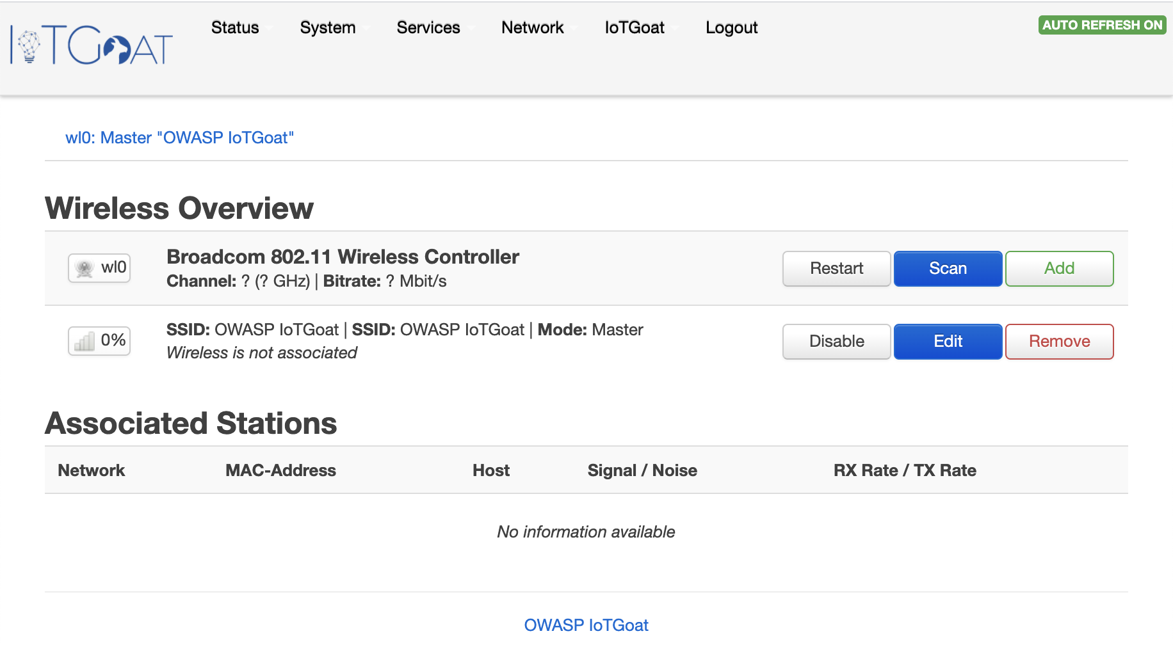This screenshot has width=1173, height=645.
Task: Follow the OWASP IoTGoat footer link
Action: 586,625
